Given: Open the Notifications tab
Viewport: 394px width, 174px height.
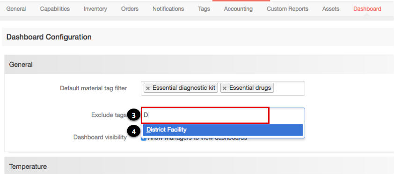Looking at the screenshot, I should pyautogui.click(x=168, y=9).
